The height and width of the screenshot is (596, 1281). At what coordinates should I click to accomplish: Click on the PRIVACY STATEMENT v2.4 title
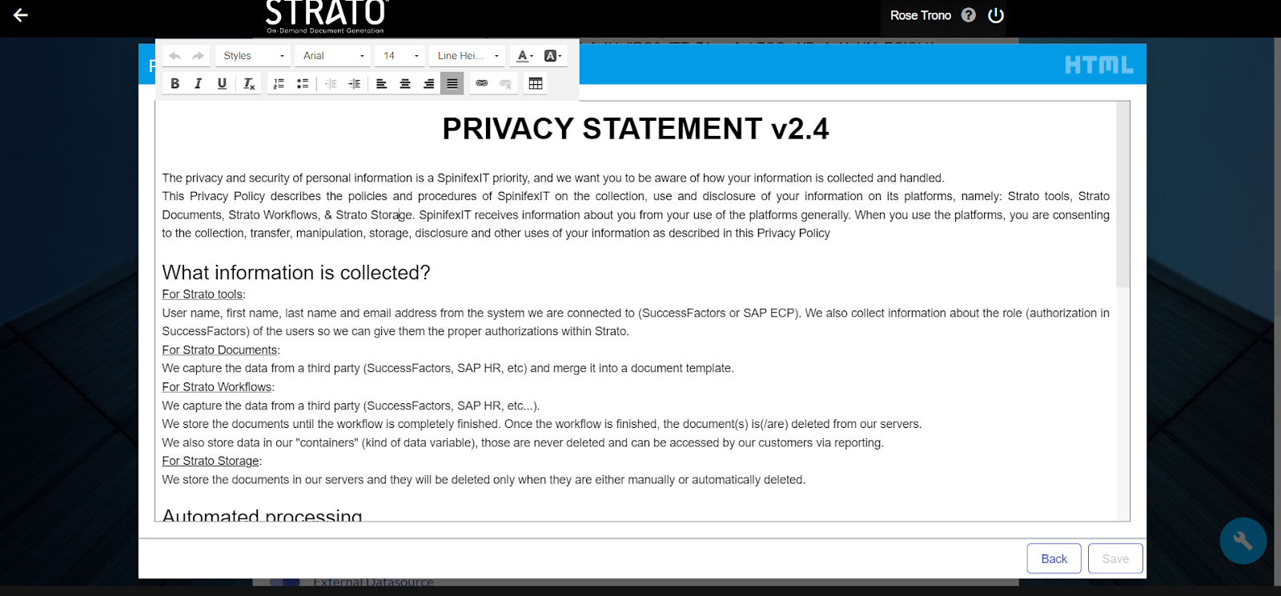(x=635, y=129)
